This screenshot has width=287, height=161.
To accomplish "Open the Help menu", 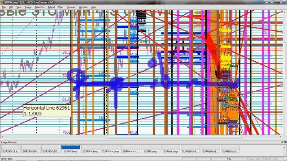I will click(x=93, y=7).
